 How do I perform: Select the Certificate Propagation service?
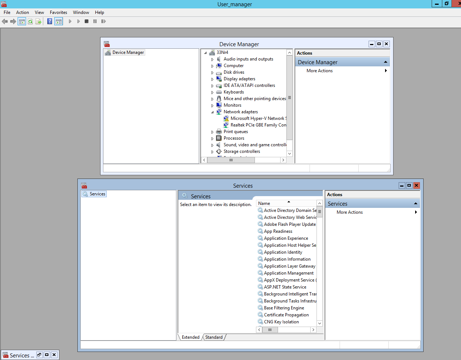pyautogui.click(x=283, y=315)
